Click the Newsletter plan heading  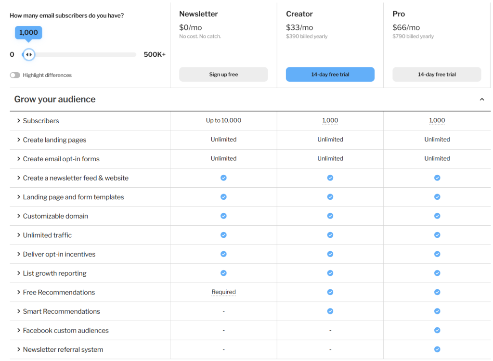(x=198, y=14)
